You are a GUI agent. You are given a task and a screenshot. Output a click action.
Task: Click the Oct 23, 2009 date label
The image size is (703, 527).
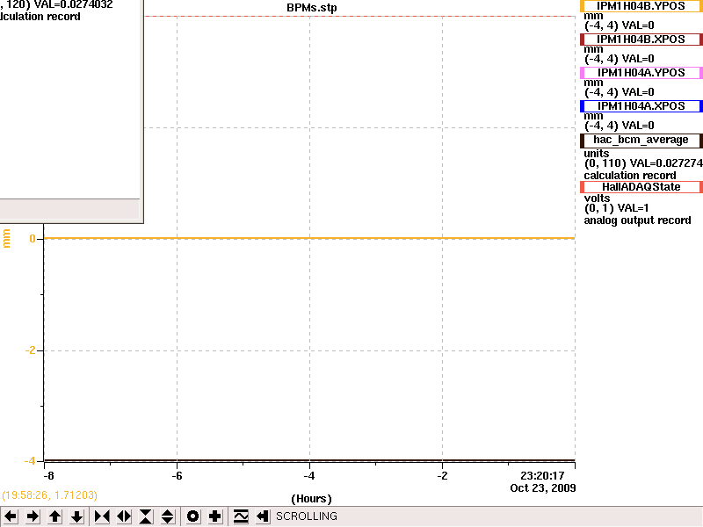(542, 488)
